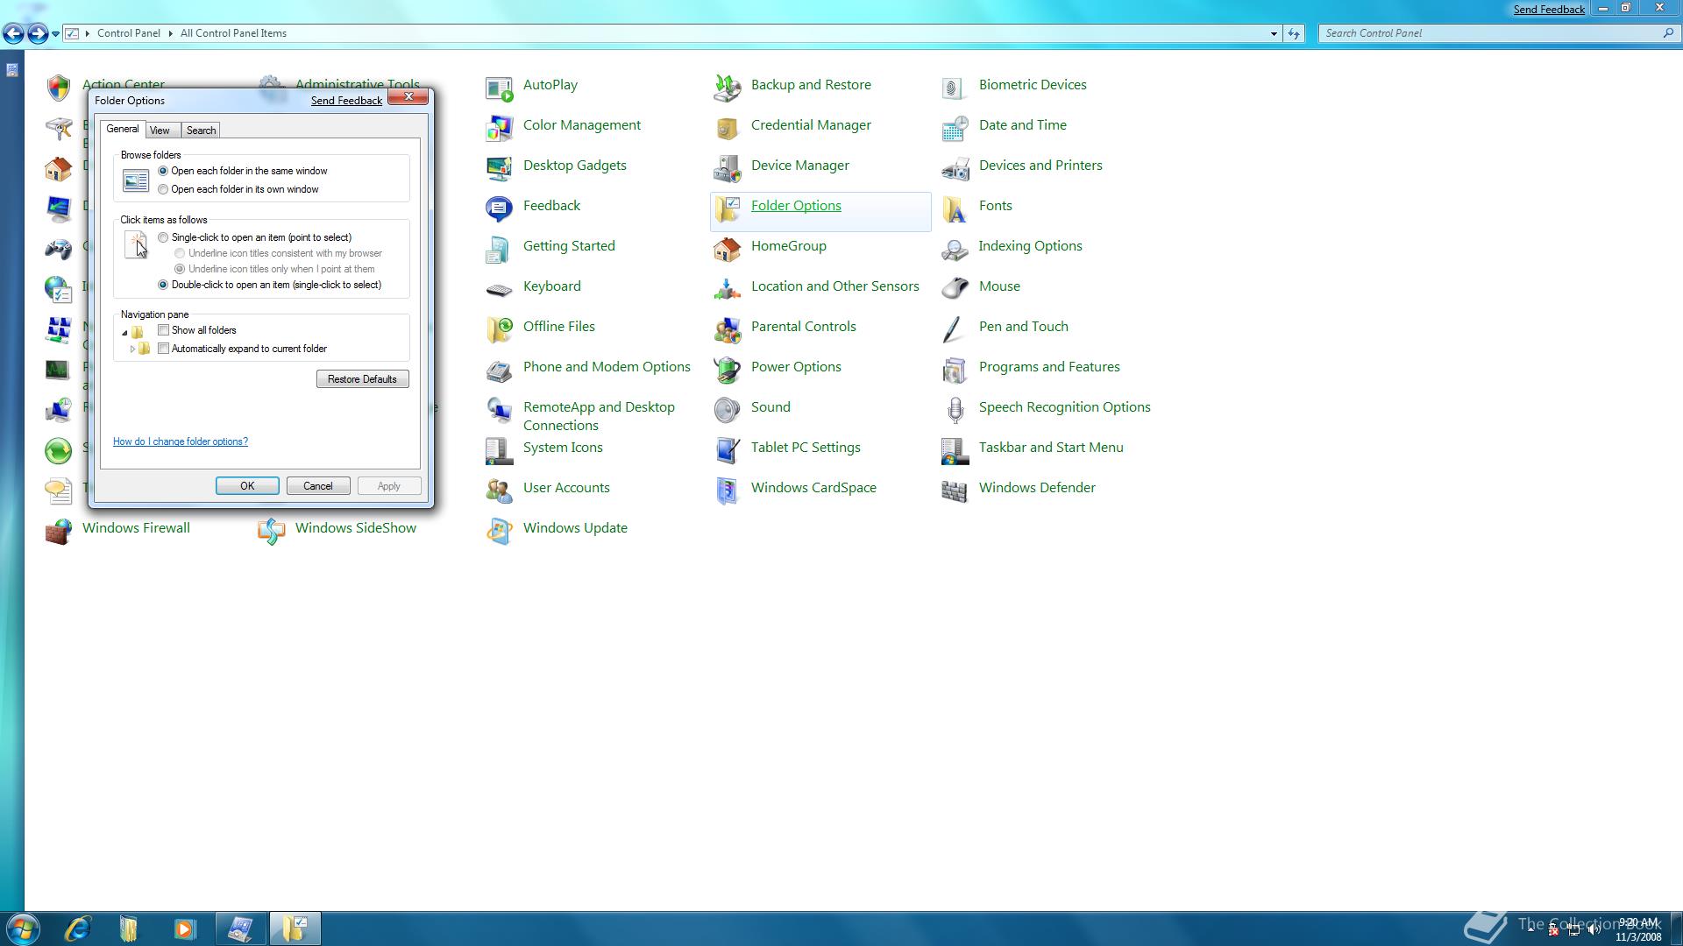Open Taskbar and Start Menu link
The width and height of the screenshot is (1683, 946).
pyautogui.click(x=1051, y=448)
